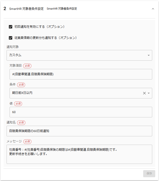Toggle 従業員情報の更新分も通知する checkbox
This screenshot has height=181, width=159.
11,38
